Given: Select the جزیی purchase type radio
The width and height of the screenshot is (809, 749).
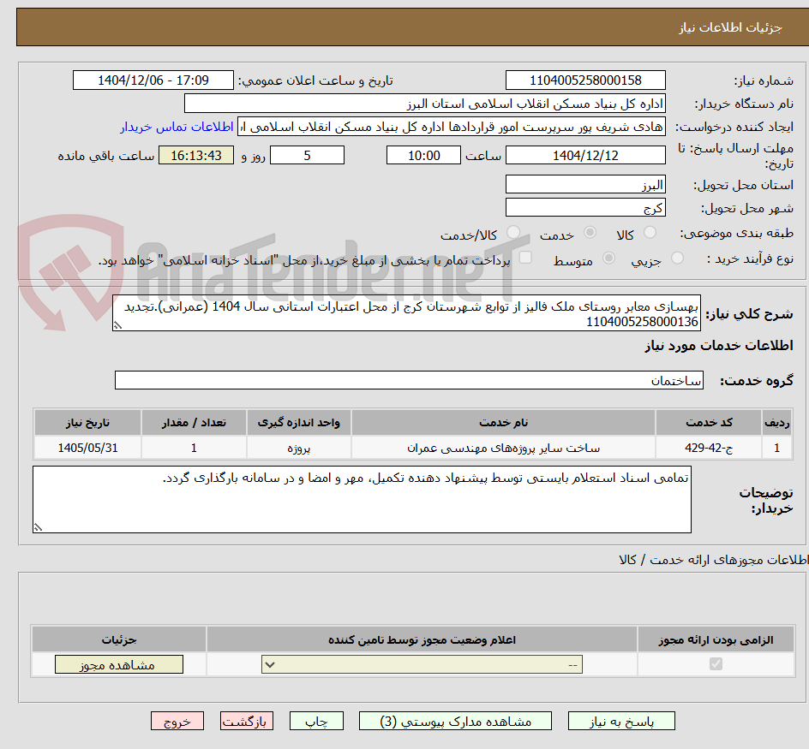Looking at the screenshot, I should (677, 258).
